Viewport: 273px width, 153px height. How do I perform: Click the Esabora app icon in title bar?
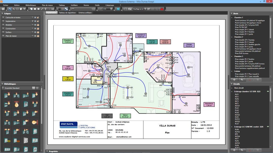pyautogui.click(x=1, y=1)
